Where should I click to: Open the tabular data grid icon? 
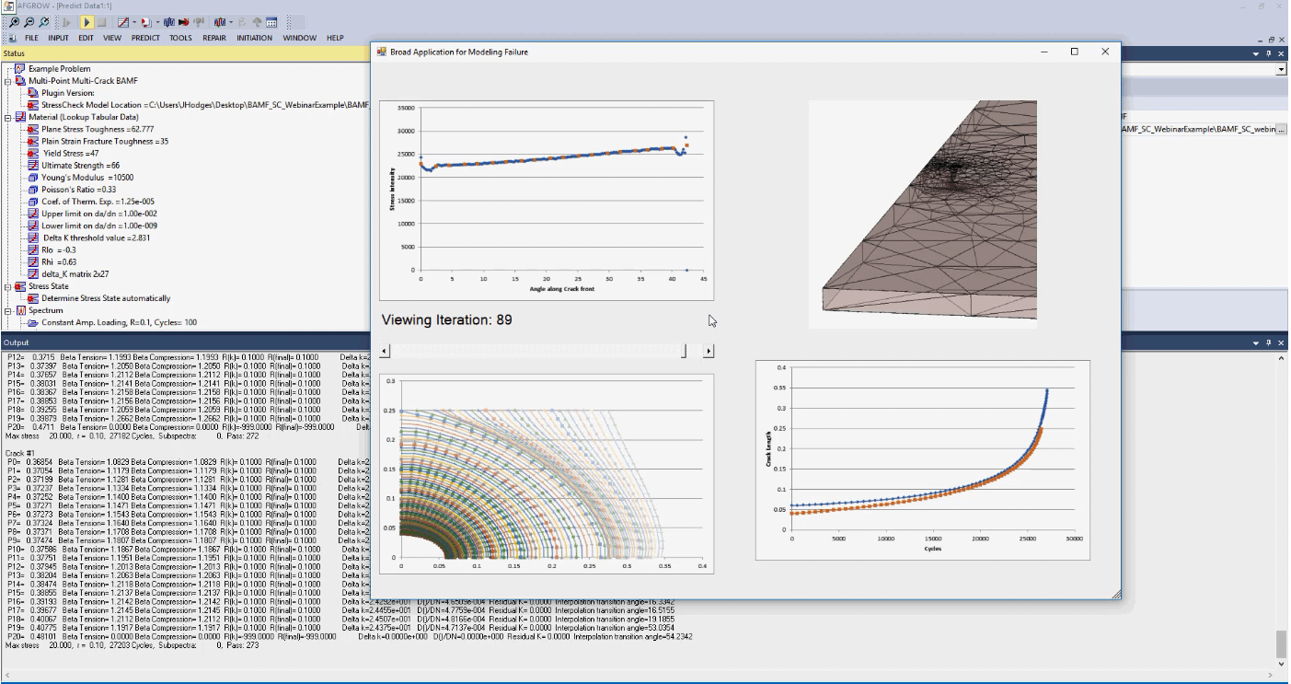(271, 21)
